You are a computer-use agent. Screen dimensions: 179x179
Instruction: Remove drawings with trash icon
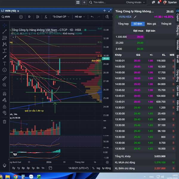(x=4, y=122)
